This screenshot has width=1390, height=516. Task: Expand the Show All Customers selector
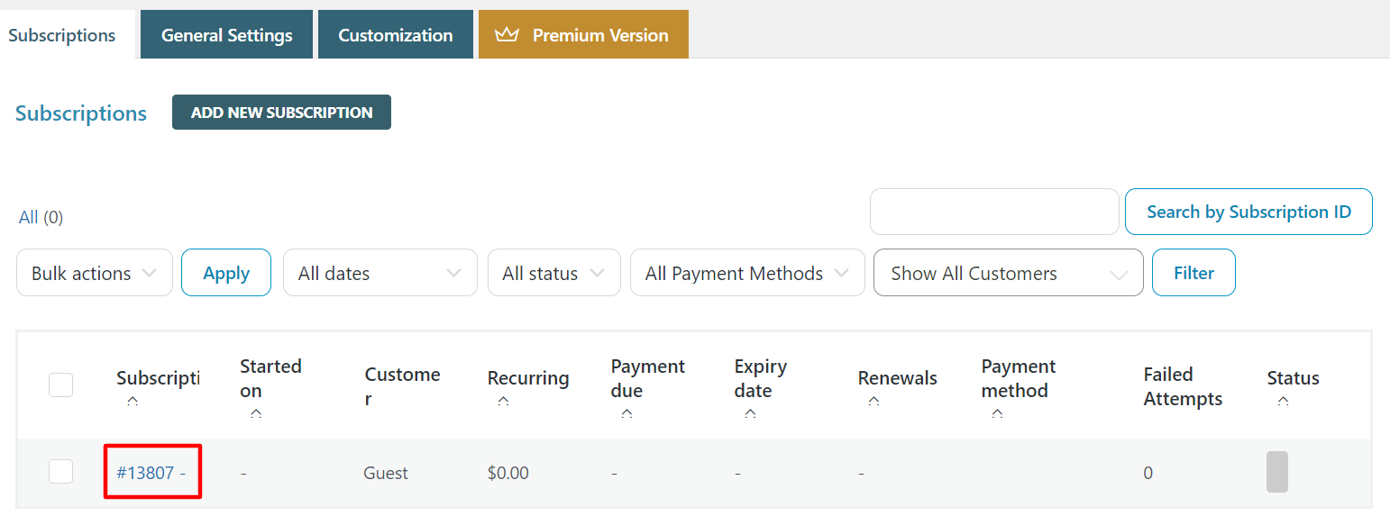[x=1008, y=273]
